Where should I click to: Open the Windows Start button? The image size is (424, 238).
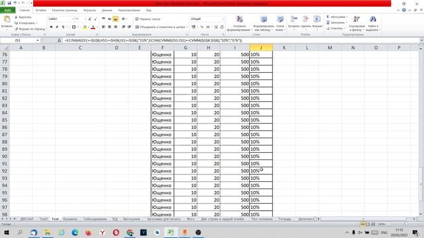(6, 232)
